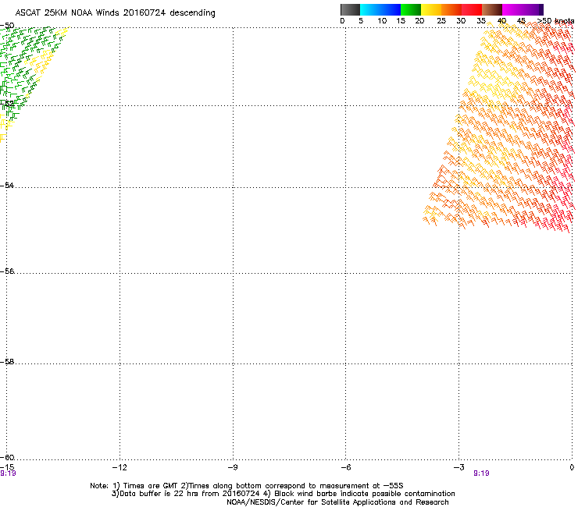This screenshot has height=507, width=578.
Task: Click the '10' label on the color scale
Action: pos(382,21)
